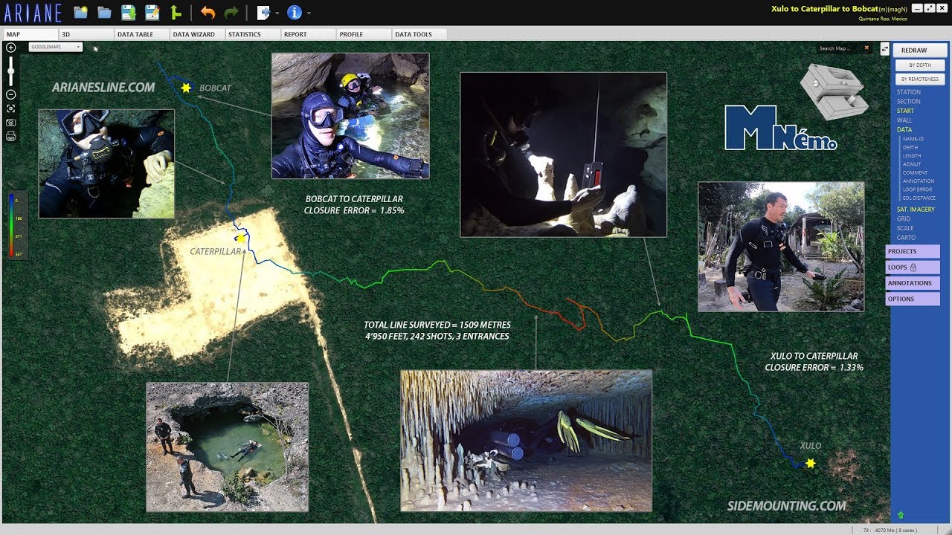Toggle START display option
The height and width of the screenshot is (535, 952).
pos(905,111)
